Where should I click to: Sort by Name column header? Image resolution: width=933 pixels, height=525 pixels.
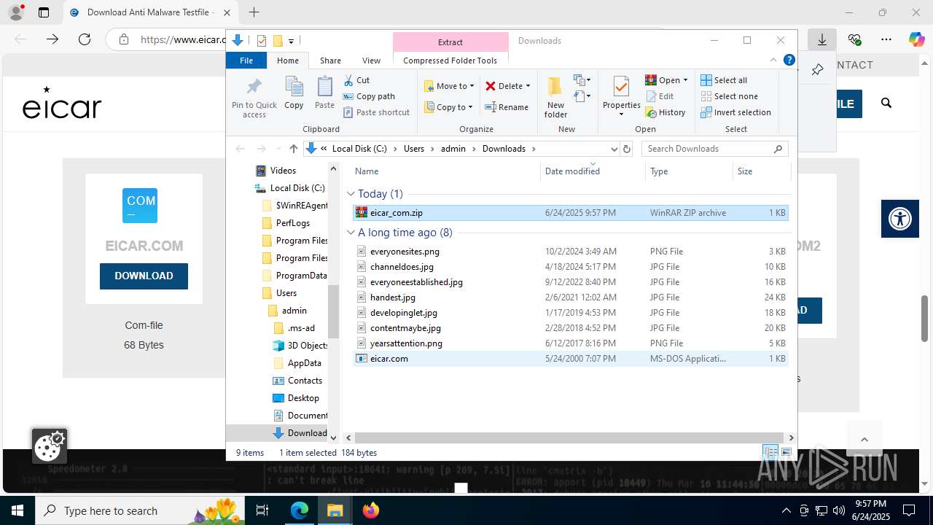click(446, 171)
